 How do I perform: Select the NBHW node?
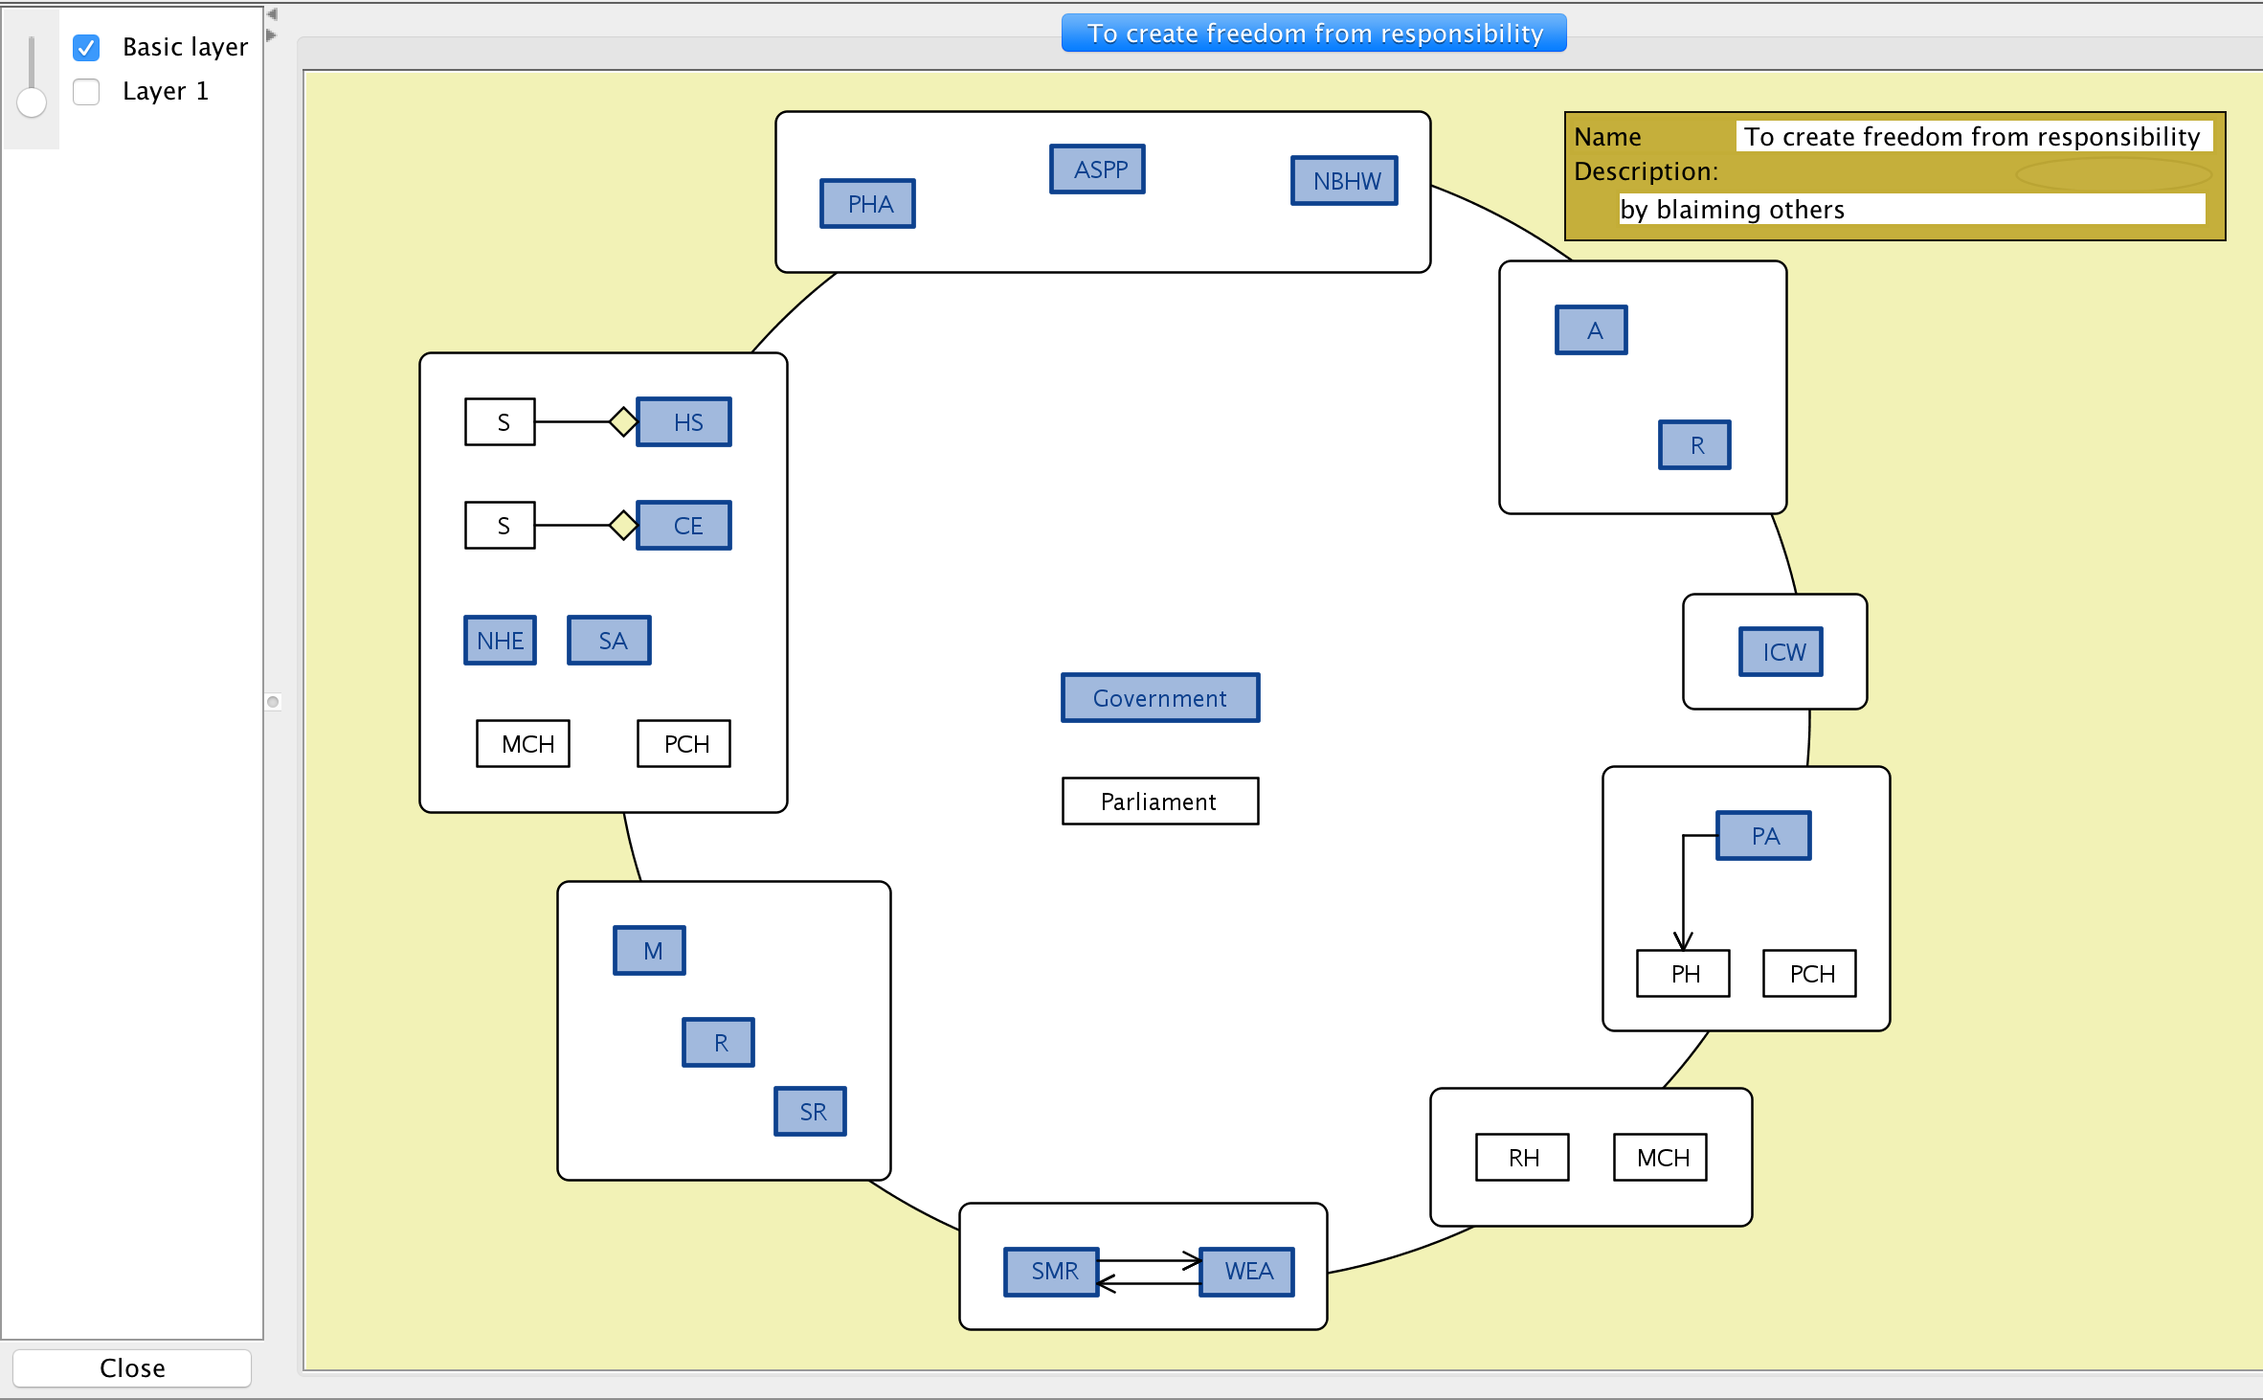[x=1345, y=181]
